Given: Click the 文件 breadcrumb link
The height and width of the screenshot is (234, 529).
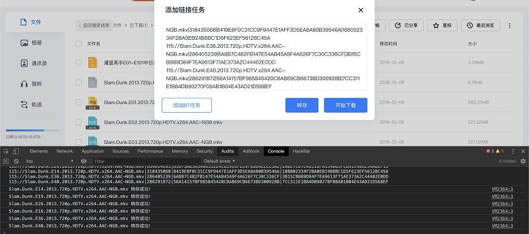Looking at the screenshot, I should [117, 25].
